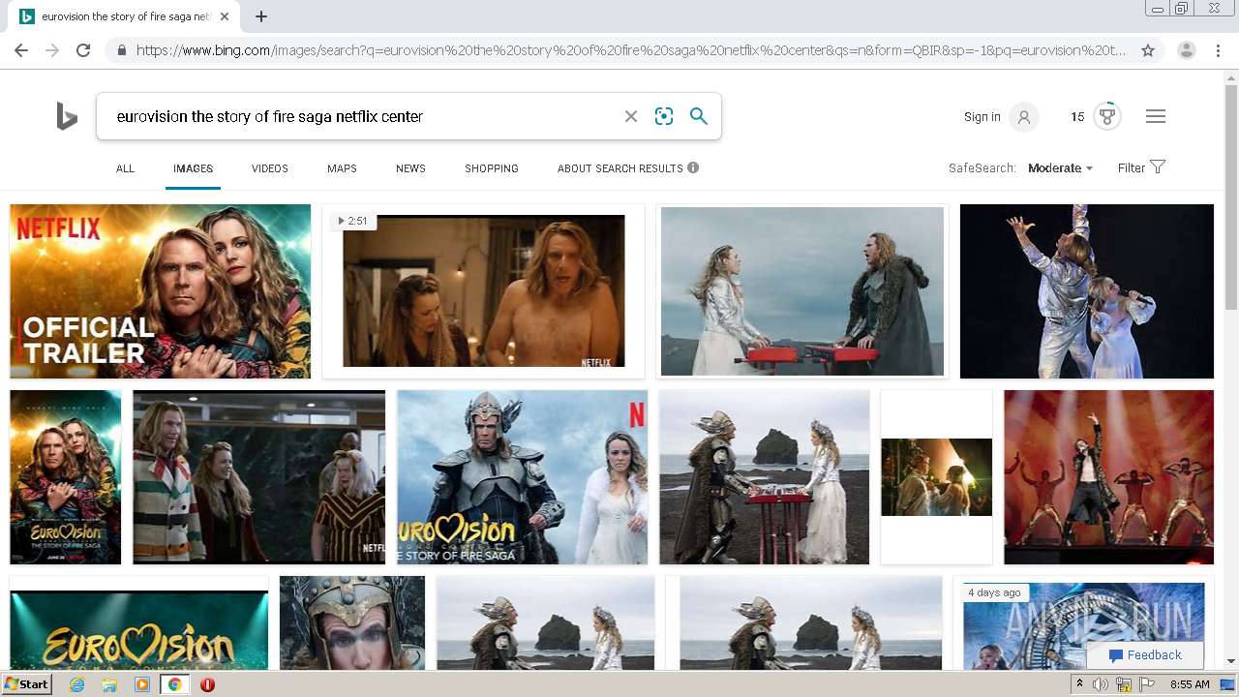This screenshot has width=1239, height=697.
Task: Switch to the VIDEOS tab
Action: point(270,168)
